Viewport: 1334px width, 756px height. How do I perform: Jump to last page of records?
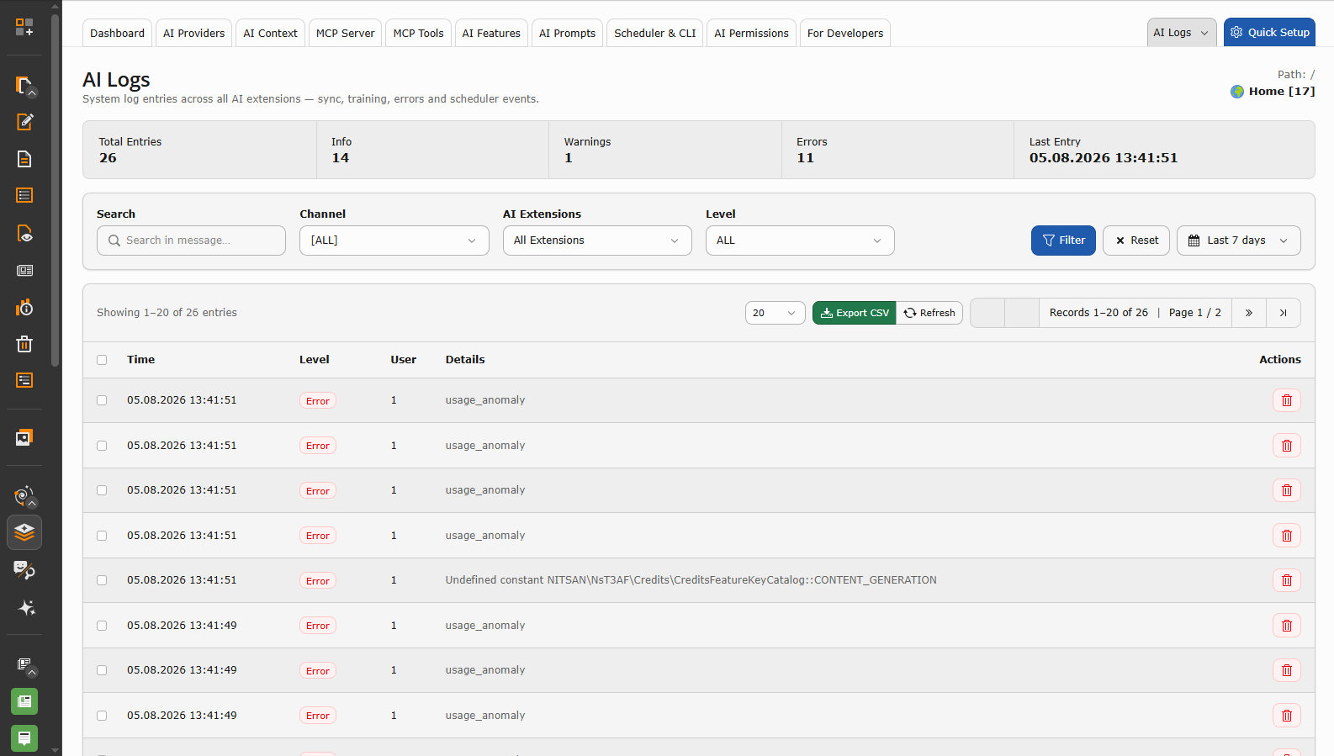coord(1283,313)
